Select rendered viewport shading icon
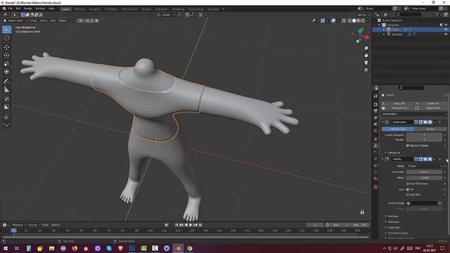The width and height of the screenshot is (450, 253). tap(364, 20)
